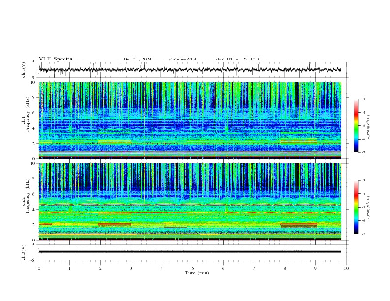Click the "ch.3(V)" axis label
This screenshot has width=390, height=301.
(24, 252)
